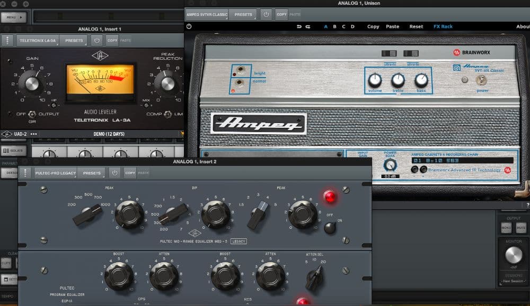The width and height of the screenshot is (530, 306).
Task: Click the MEQ-5 low Peak frequency selector
Action: [87, 215]
